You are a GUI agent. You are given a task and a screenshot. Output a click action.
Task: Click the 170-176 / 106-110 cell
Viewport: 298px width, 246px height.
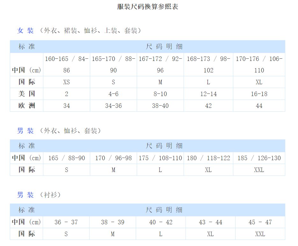pos(259,64)
